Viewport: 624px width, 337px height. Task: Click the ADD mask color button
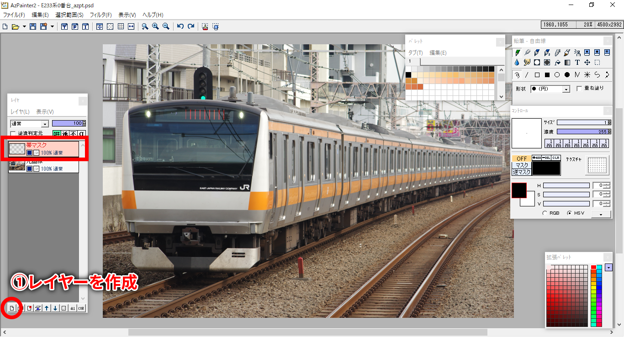coord(537,158)
